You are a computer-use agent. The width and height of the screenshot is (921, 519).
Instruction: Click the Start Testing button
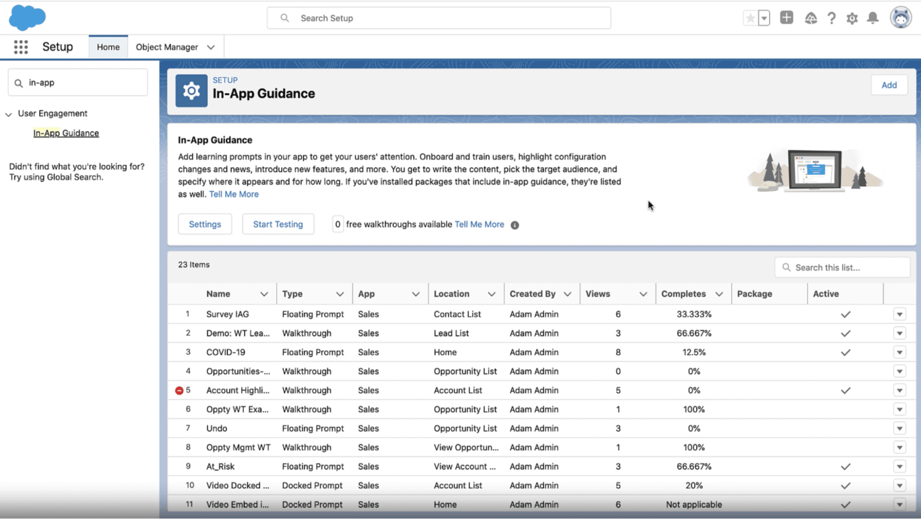[x=278, y=224]
